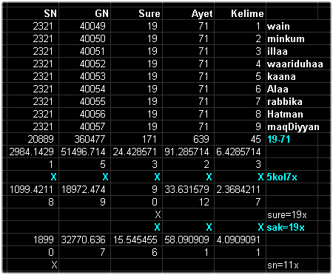This screenshot has width=333, height=275.
Task: Click the value 2984.1429
Action: (31, 152)
